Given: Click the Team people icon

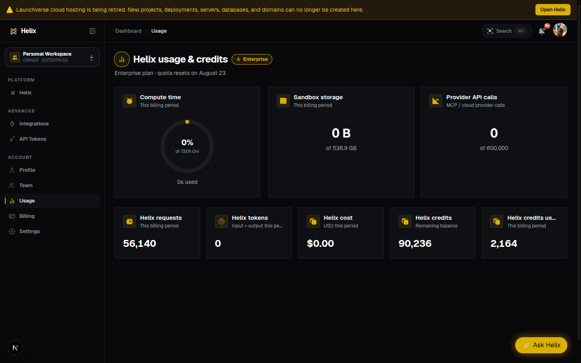Looking at the screenshot, I should click(12, 186).
